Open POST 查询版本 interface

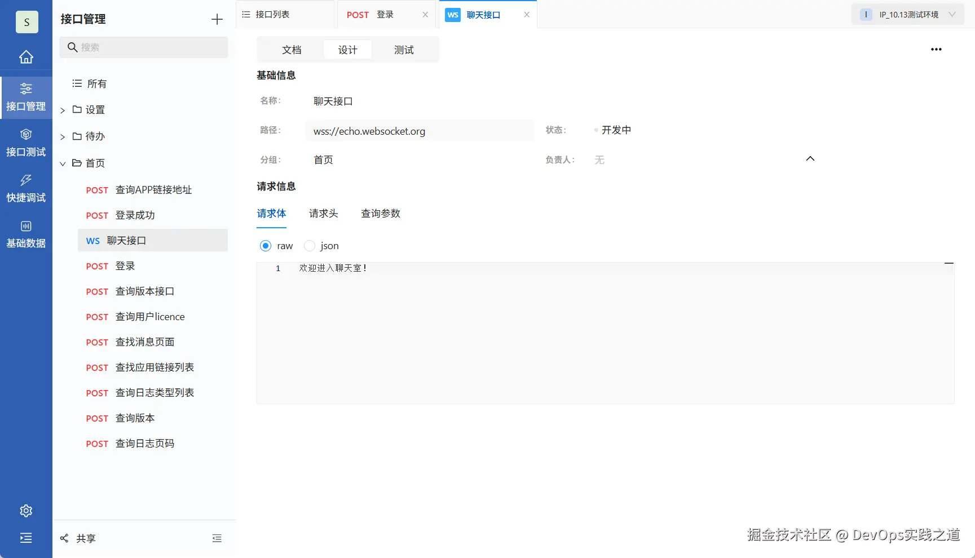(153, 418)
